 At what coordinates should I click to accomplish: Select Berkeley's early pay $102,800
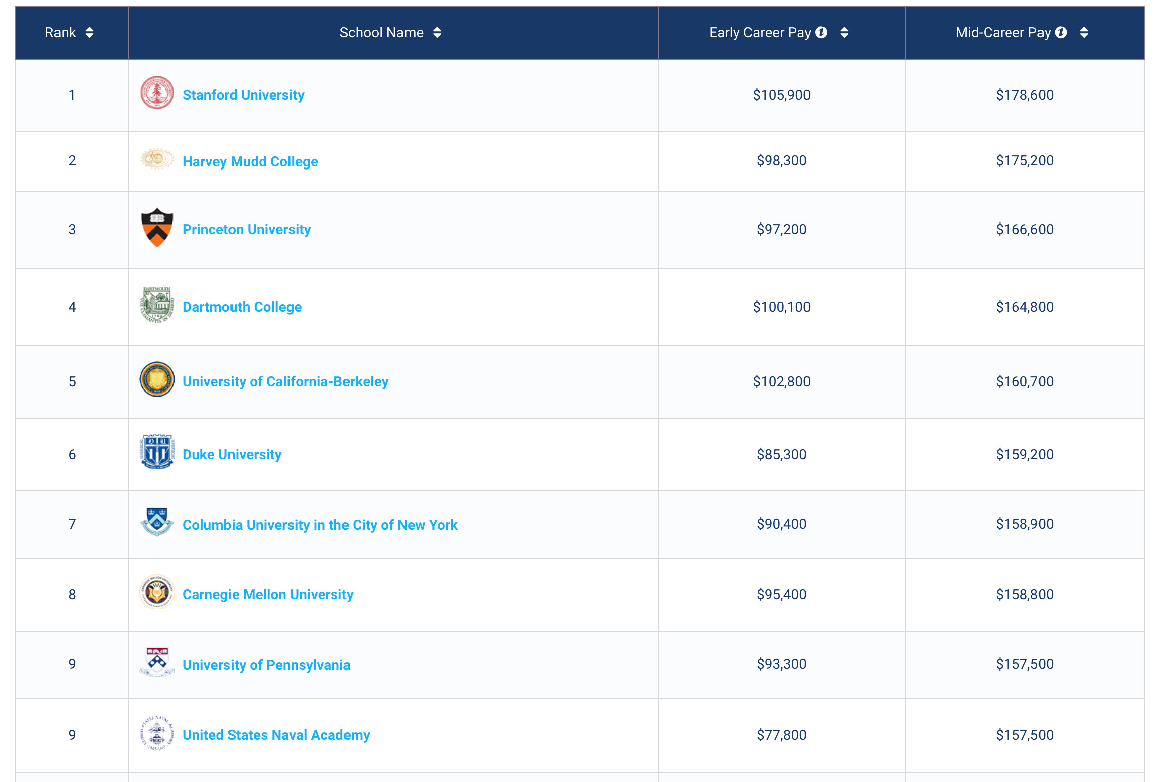pos(782,381)
